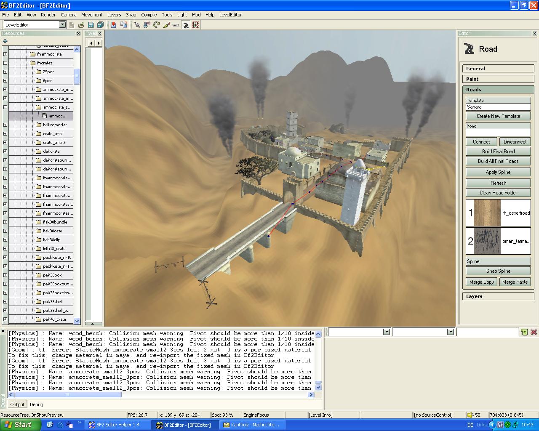Open the second console dropdown

coord(451,332)
